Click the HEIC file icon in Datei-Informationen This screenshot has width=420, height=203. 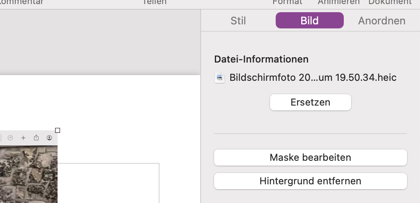pyautogui.click(x=220, y=78)
